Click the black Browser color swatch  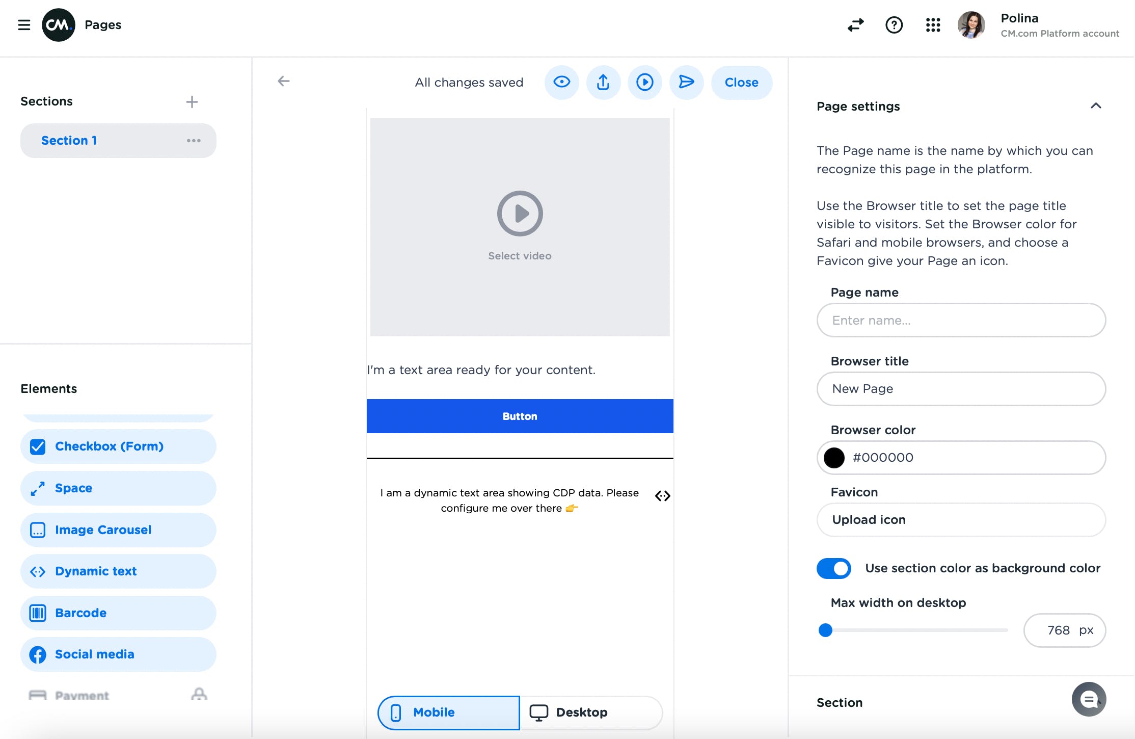pos(834,458)
